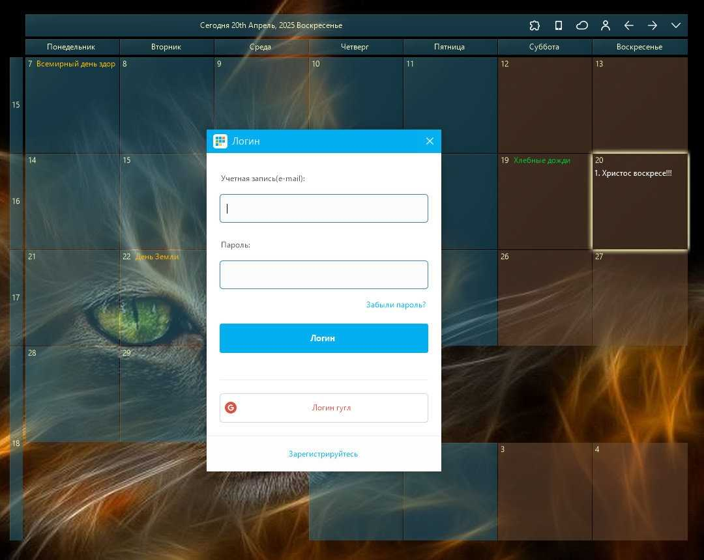This screenshot has width=704, height=560.
Task: Go to previous month arrow
Action: click(628, 25)
